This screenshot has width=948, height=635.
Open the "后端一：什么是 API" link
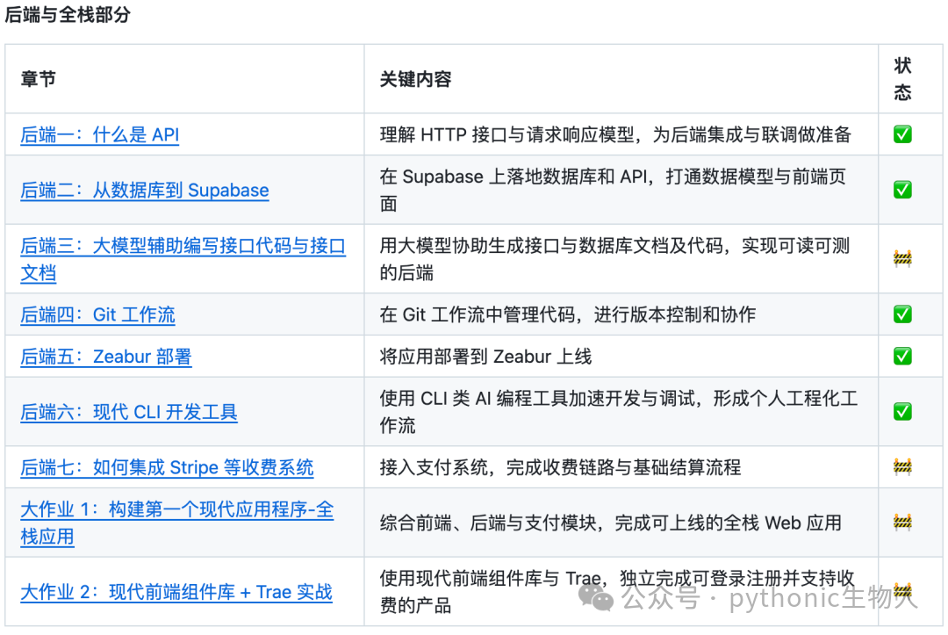[100, 134]
